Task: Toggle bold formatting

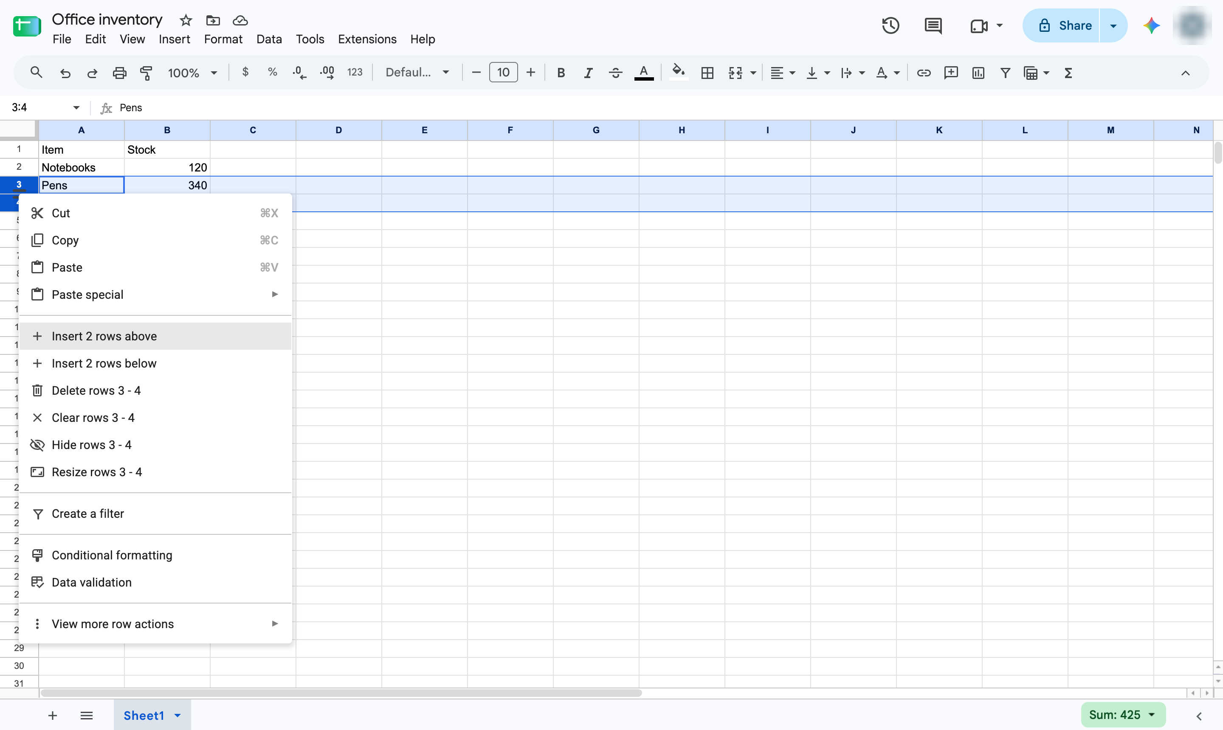Action: [561, 73]
